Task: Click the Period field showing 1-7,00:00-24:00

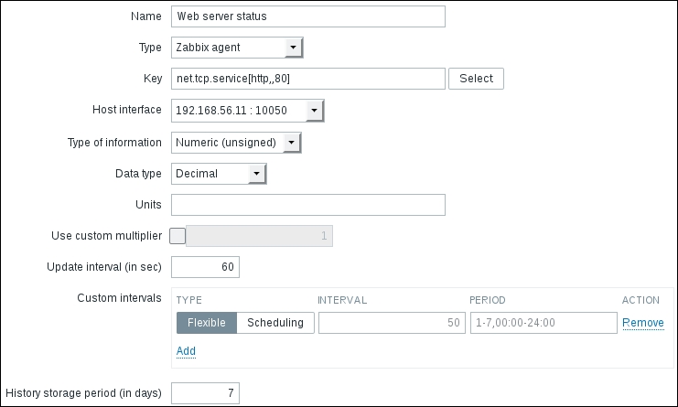Action: 543,323
